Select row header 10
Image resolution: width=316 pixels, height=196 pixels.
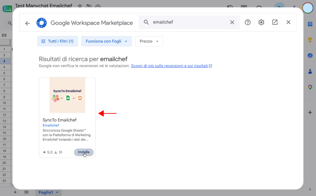(x=5, y=103)
